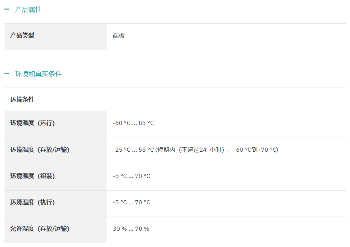The height and width of the screenshot is (247, 350).
Task: Click the -60 °C ... 85 °C value
Action: coord(133,123)
